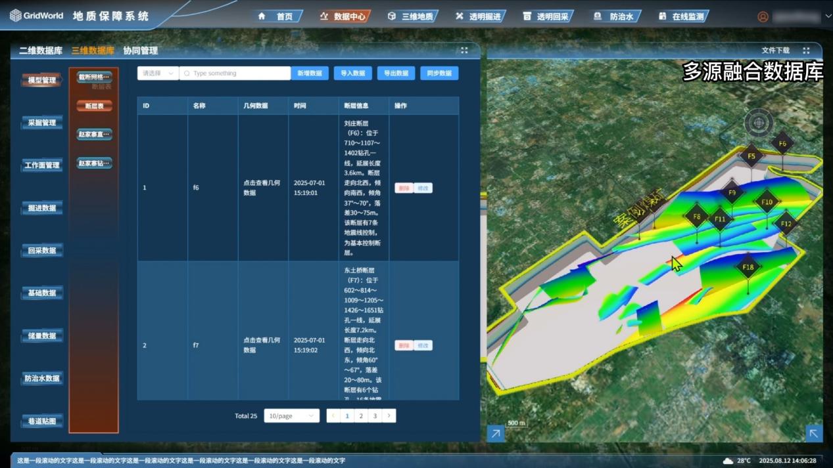Open the 10/page pagination dropdown

tap(291, 415)
